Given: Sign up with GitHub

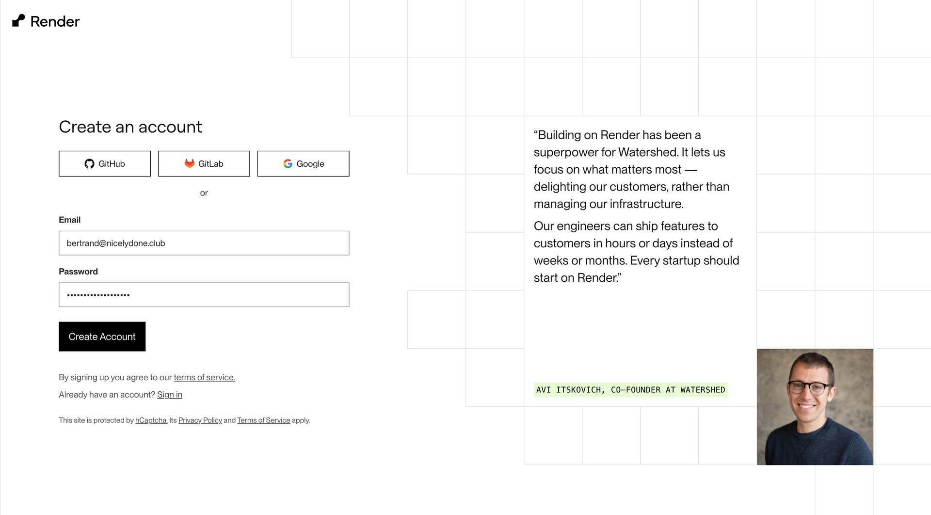Looking at the screenshot, I should [x=104, y=163].
